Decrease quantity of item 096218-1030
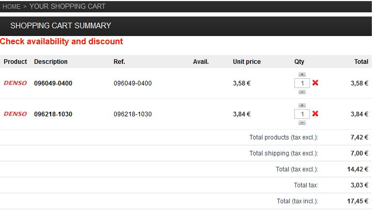 click(x=302, y=123)
